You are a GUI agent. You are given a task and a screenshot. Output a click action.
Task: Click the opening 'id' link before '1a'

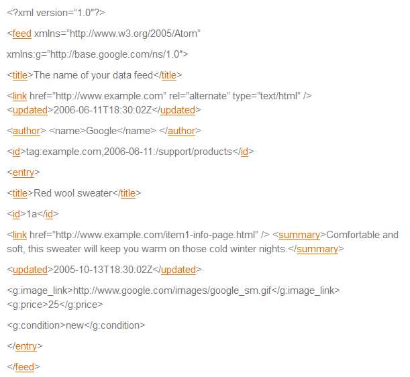[x=16, y=214]
